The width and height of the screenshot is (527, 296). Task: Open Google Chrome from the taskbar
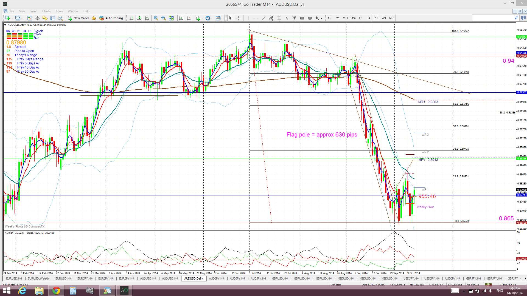tap(56, 291)
